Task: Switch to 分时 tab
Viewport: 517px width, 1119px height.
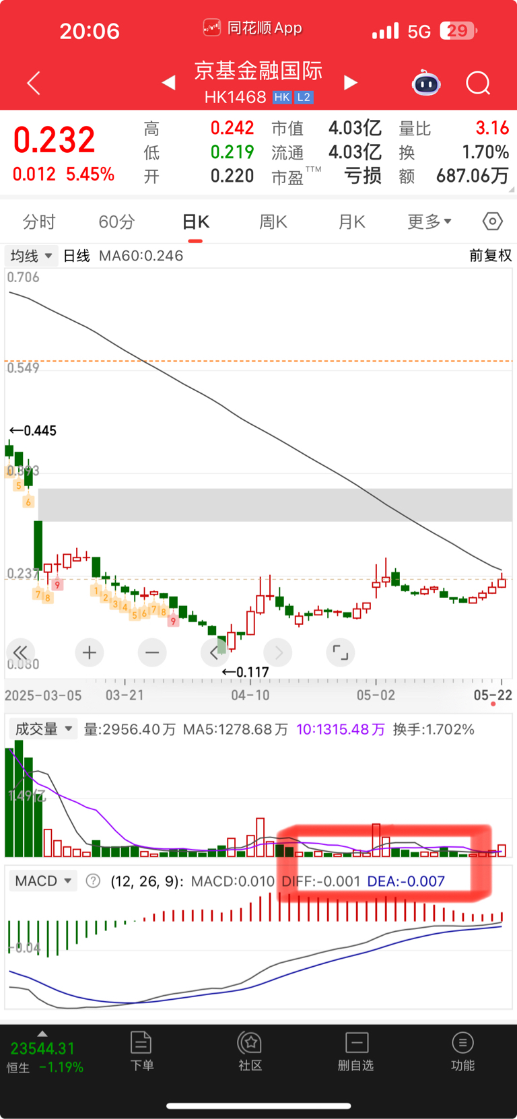Action: 39,222
